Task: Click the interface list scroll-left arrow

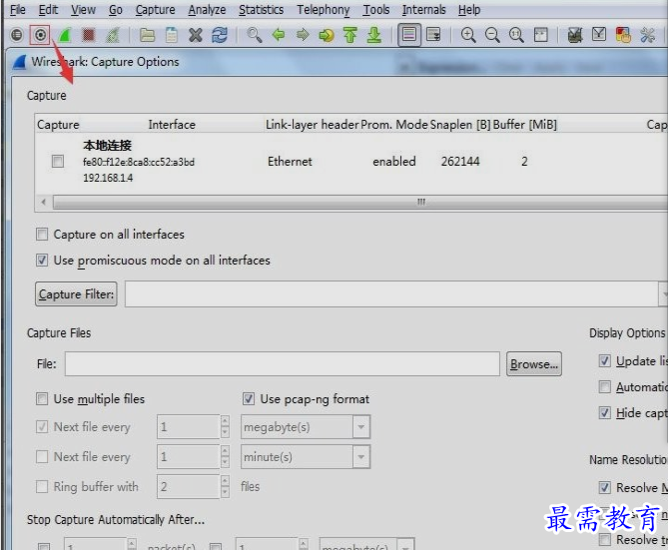Action: coord(44,202)
